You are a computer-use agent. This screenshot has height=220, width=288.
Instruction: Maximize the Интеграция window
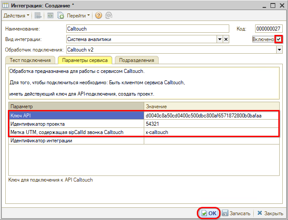point(273,6)
